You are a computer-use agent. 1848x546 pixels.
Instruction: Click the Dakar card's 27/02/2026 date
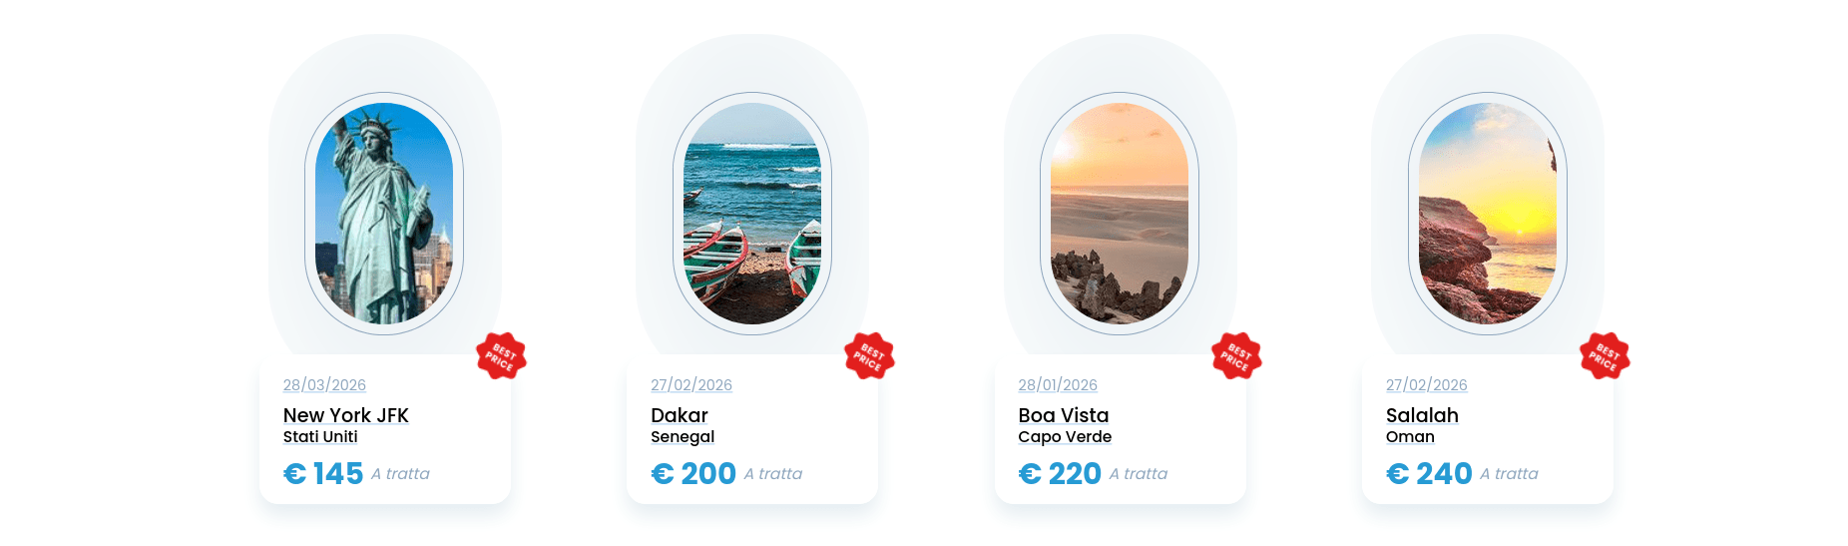coord(692,385)
